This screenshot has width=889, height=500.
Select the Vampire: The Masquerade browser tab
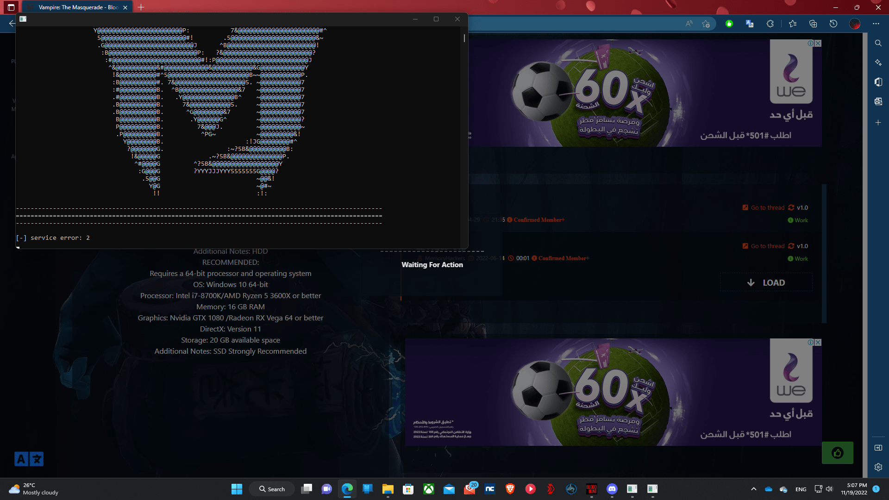(78, 7)
